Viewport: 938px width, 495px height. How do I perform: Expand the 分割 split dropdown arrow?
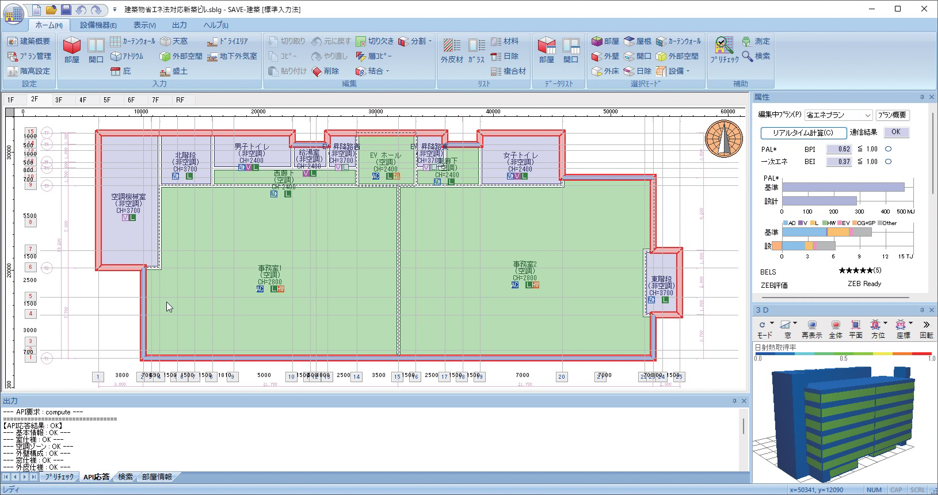(430, 41)
